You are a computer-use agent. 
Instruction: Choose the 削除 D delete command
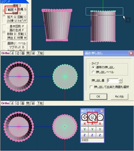click(12, 34)
